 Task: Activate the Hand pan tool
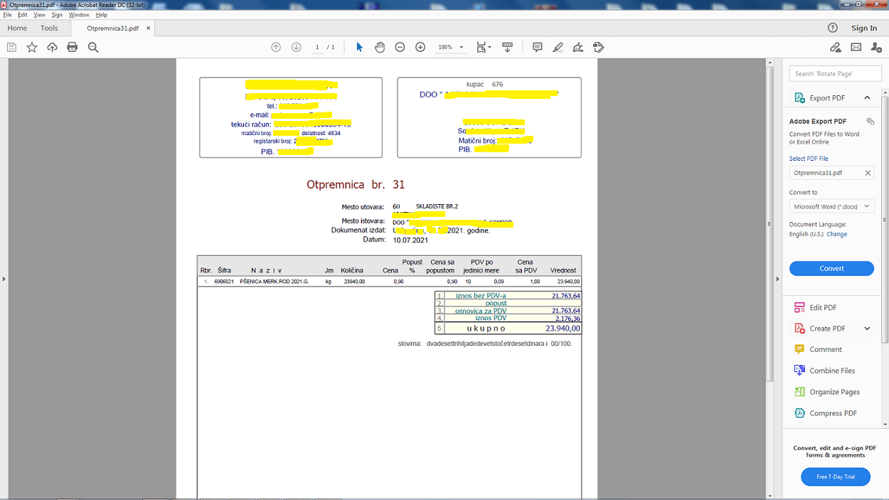point(380,47)
